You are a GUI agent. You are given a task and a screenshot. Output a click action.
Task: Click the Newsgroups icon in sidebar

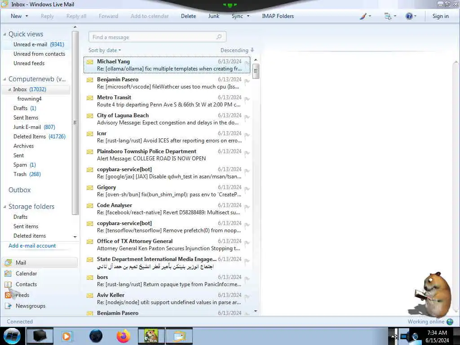(8, 306)
